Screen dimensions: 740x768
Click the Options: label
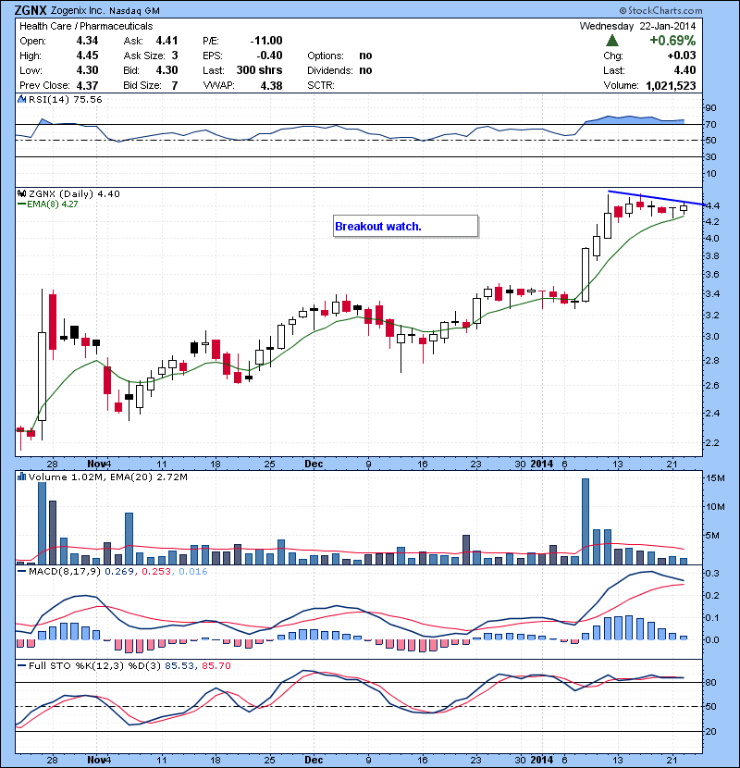pyautogui.click(x=326, y=56)
